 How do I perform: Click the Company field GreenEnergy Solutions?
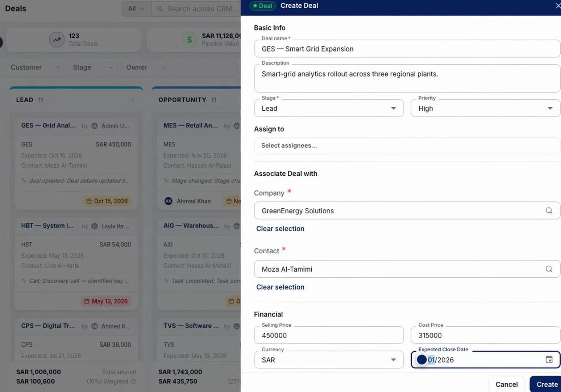click(x=407, y=211)
